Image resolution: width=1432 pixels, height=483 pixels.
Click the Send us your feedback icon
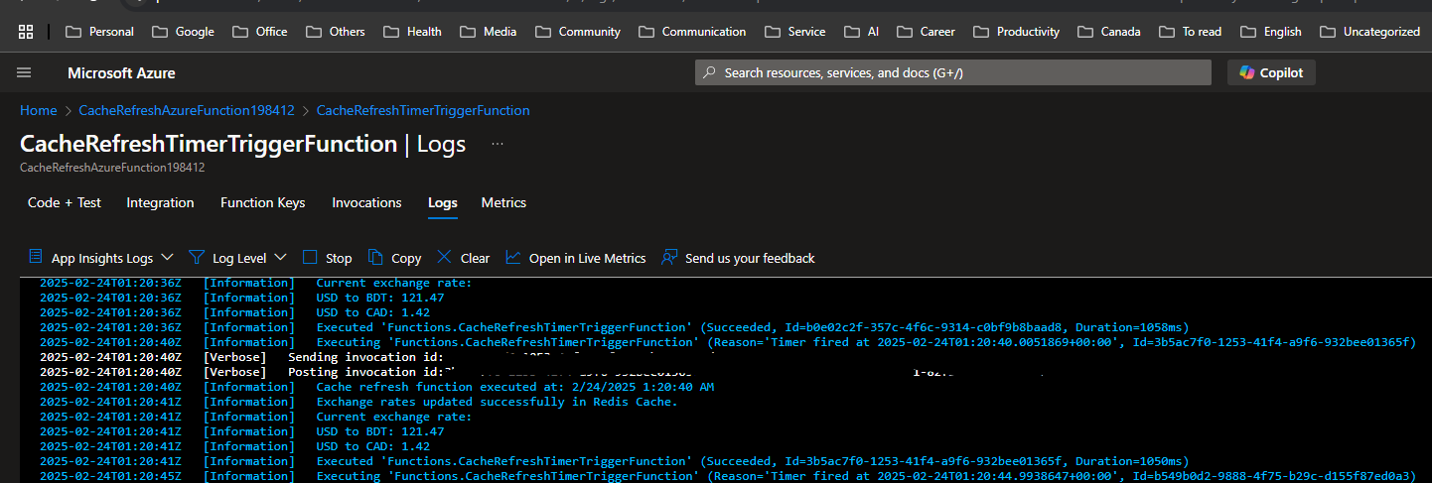[669, 257]
